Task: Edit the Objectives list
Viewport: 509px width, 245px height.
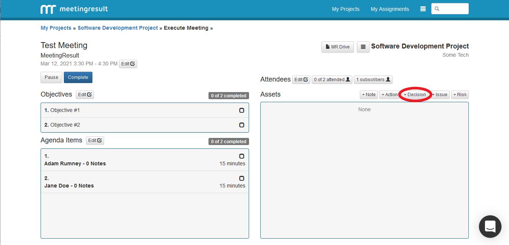Action: coord(85,95)
